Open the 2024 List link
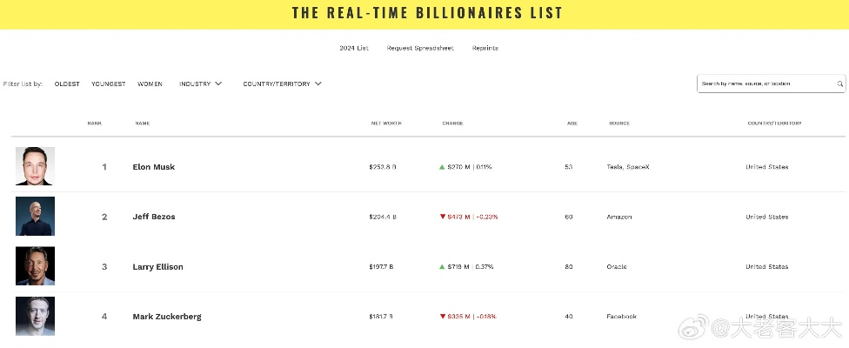 (x=354, y=48)
